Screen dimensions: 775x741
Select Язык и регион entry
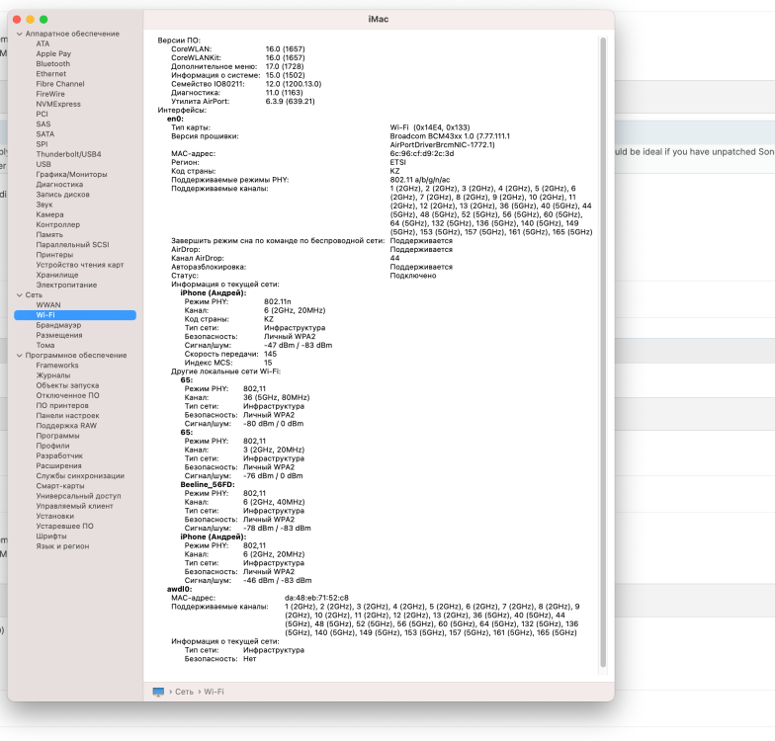[63, 546]
